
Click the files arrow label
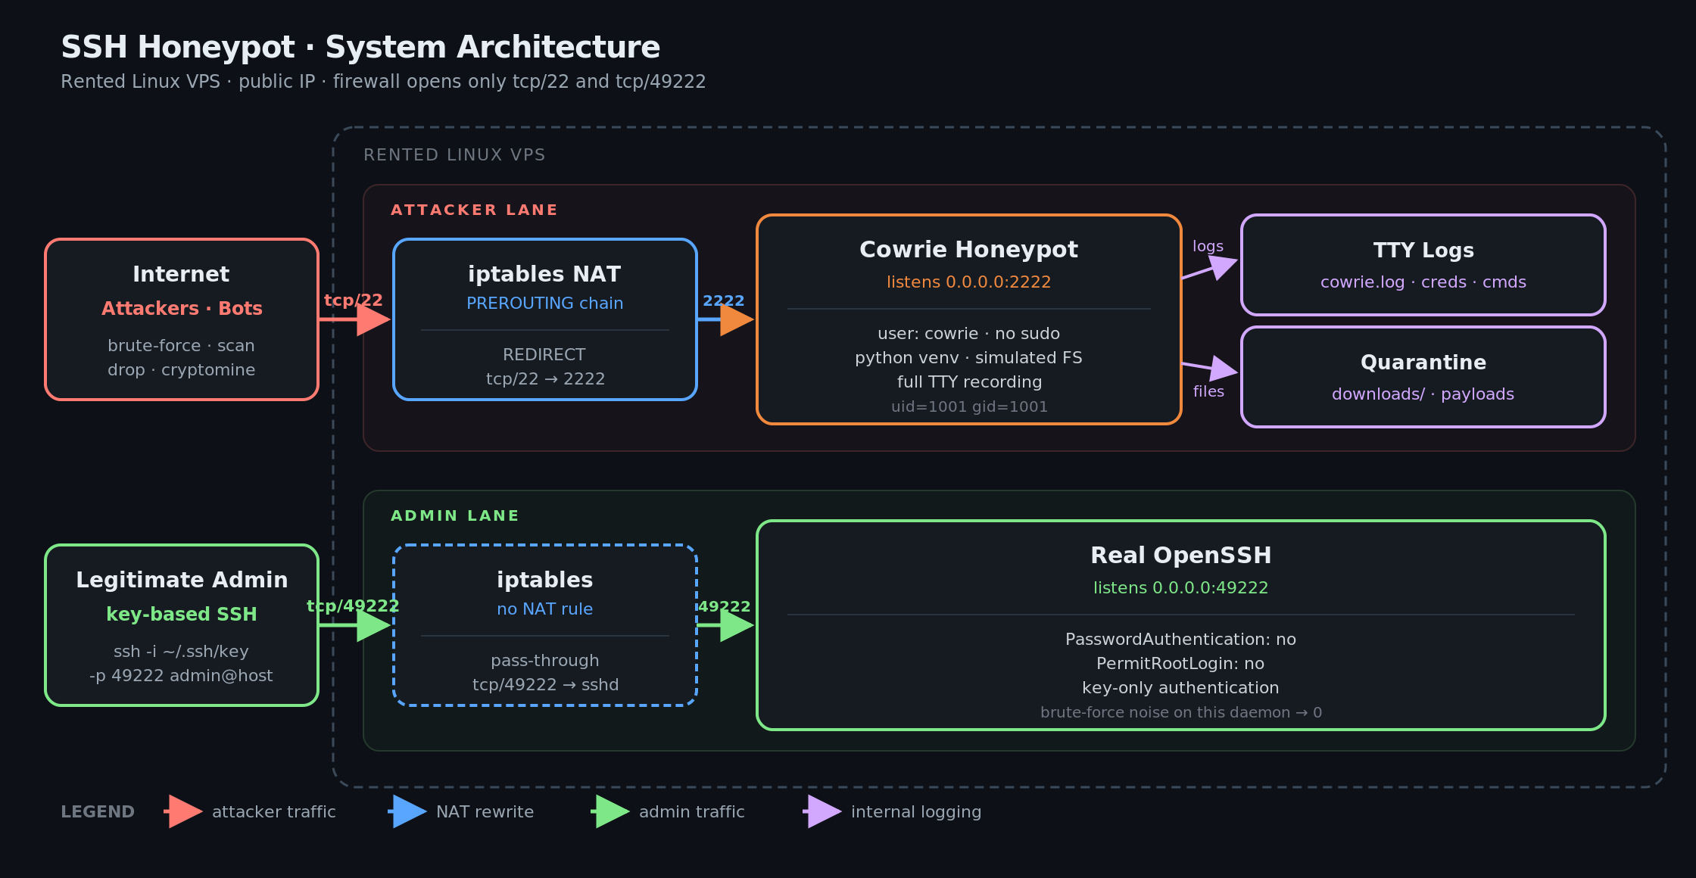pos(1208,391)
